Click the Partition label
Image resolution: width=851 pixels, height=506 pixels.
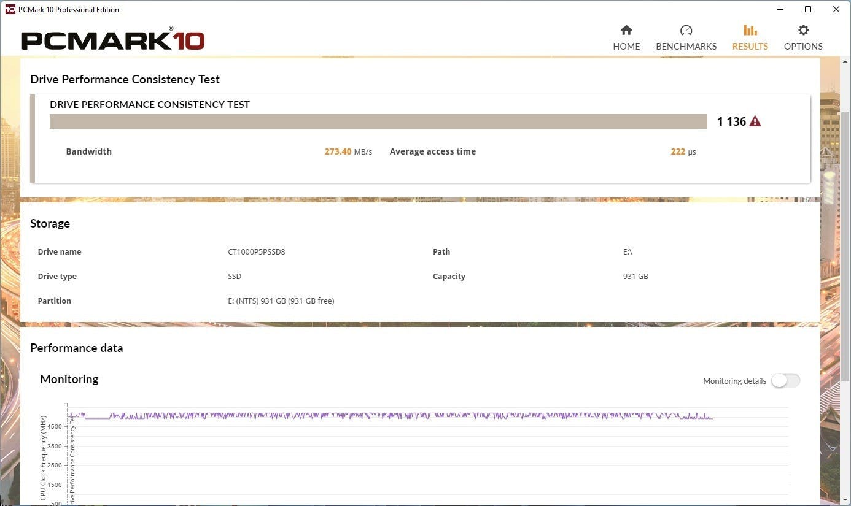point(55,301)
